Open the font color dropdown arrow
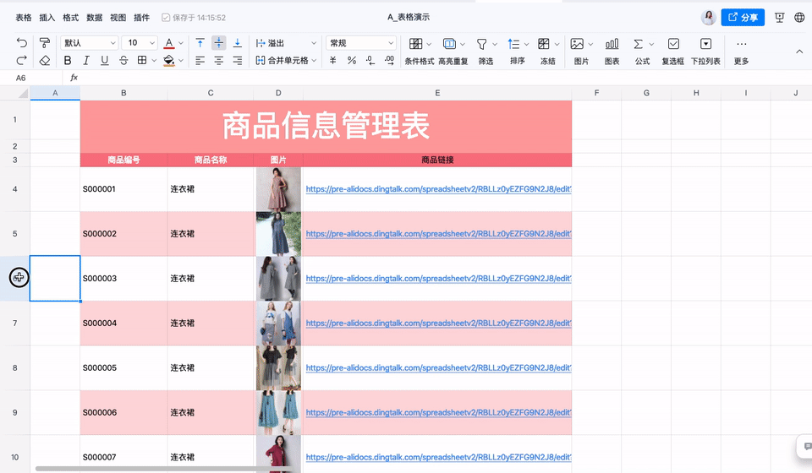 (x=181, y=43)
